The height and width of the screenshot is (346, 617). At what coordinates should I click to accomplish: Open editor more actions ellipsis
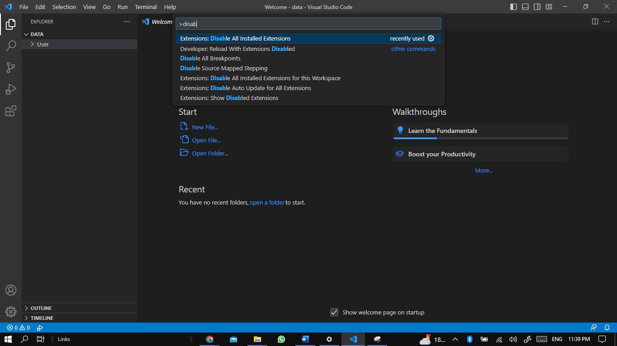[608, 22]
